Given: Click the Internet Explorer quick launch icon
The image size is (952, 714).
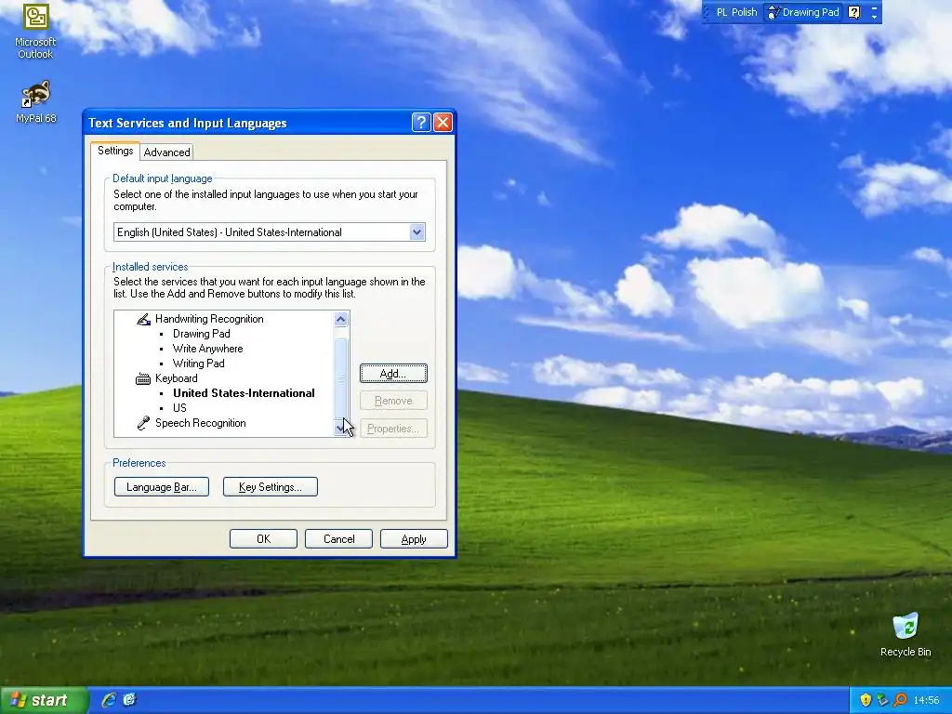Looking at the screenshot, I should coord(109,700).
